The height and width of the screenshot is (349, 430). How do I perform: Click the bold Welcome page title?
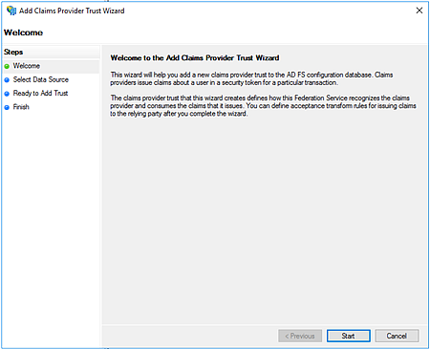[23, 33]
